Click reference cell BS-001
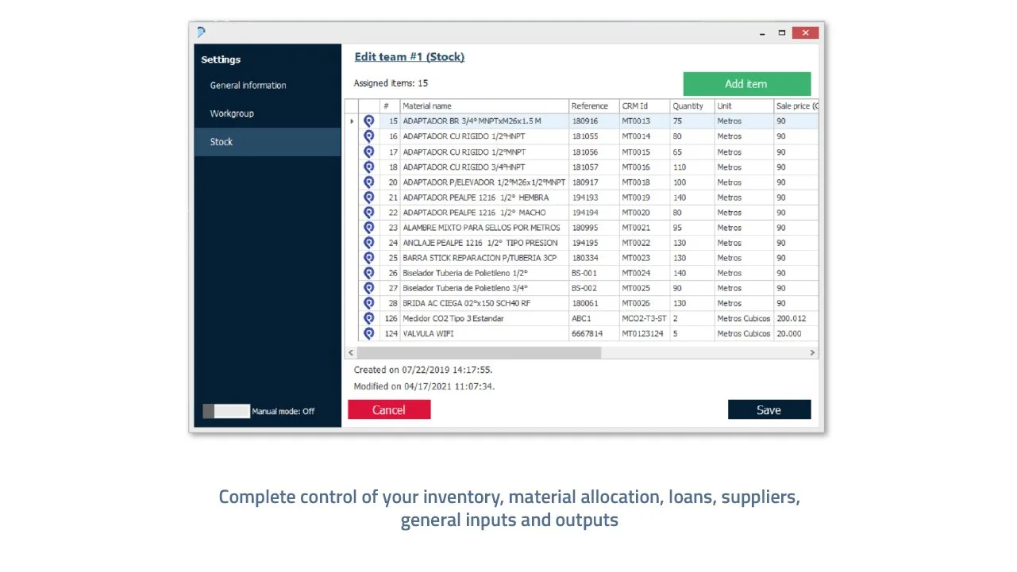This screenshot has width=1017, height=572. [594, 273]
